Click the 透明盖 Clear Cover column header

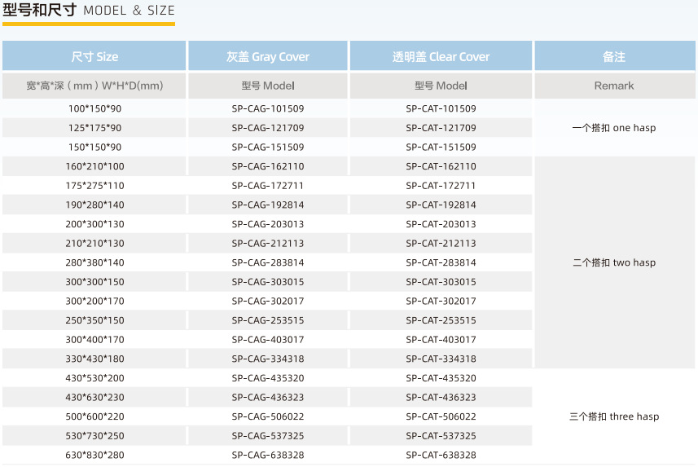[x=441, y=56]
